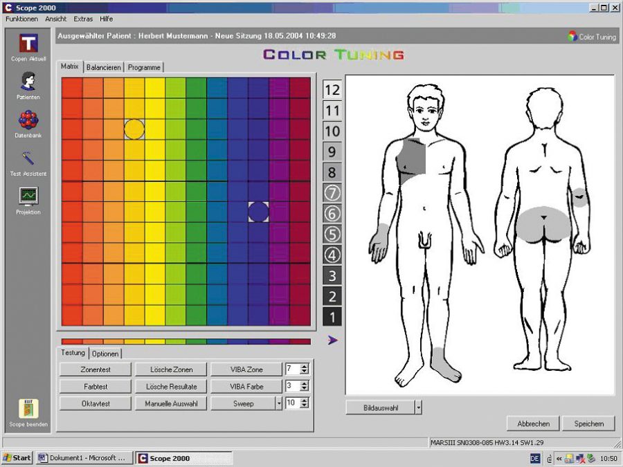Switch to the Balancieren tab
The width and height of the screenshot is (623, 467).
click(x=104, y=67)
